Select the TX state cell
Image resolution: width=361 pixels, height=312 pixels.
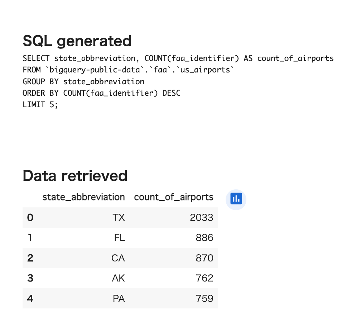118,217
